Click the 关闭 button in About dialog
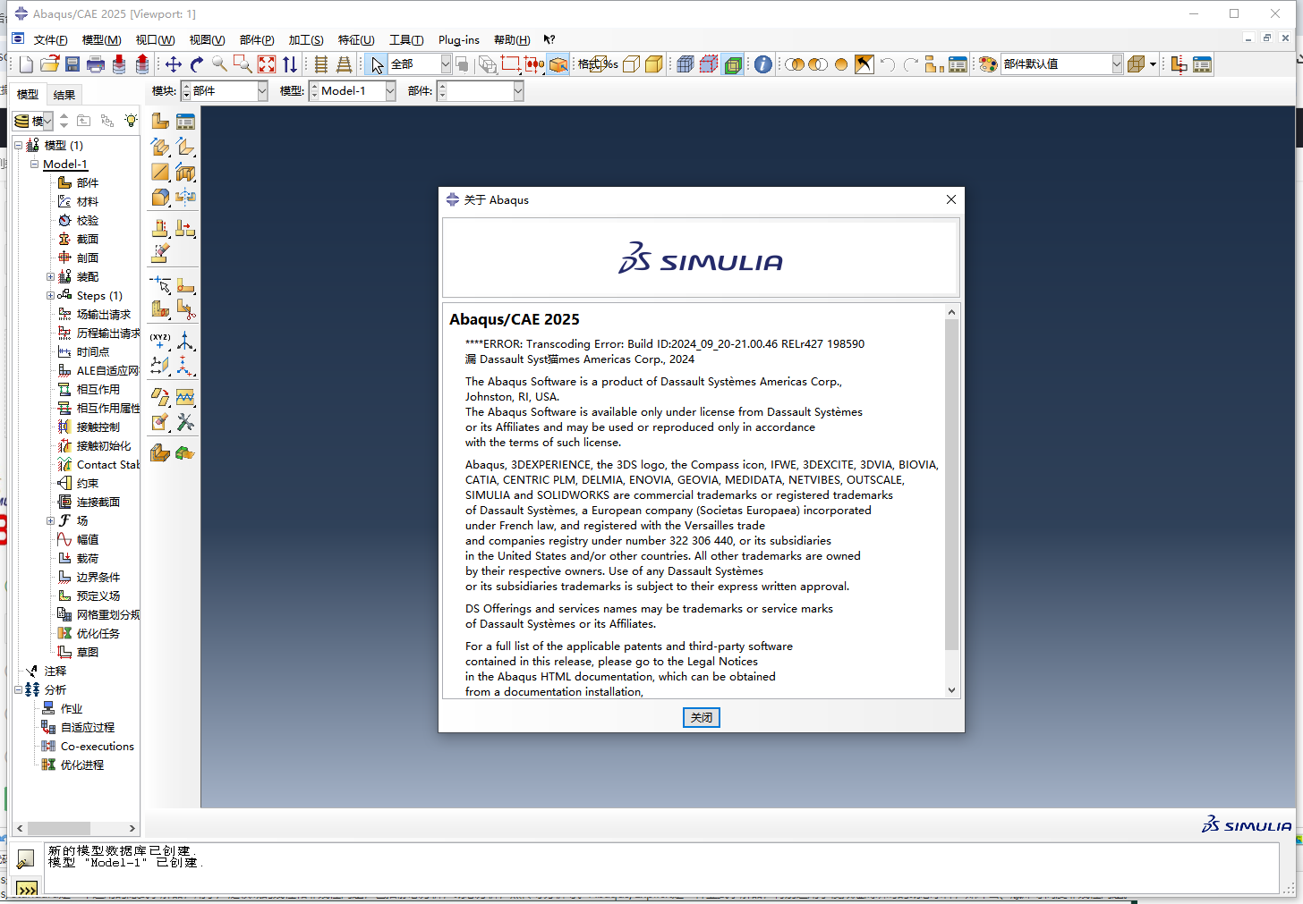This screenshot has height=904, width=1303. point(701,717)
